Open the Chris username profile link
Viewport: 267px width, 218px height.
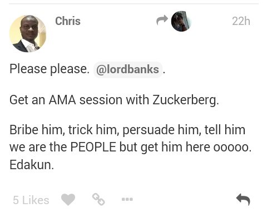point(68,21)
